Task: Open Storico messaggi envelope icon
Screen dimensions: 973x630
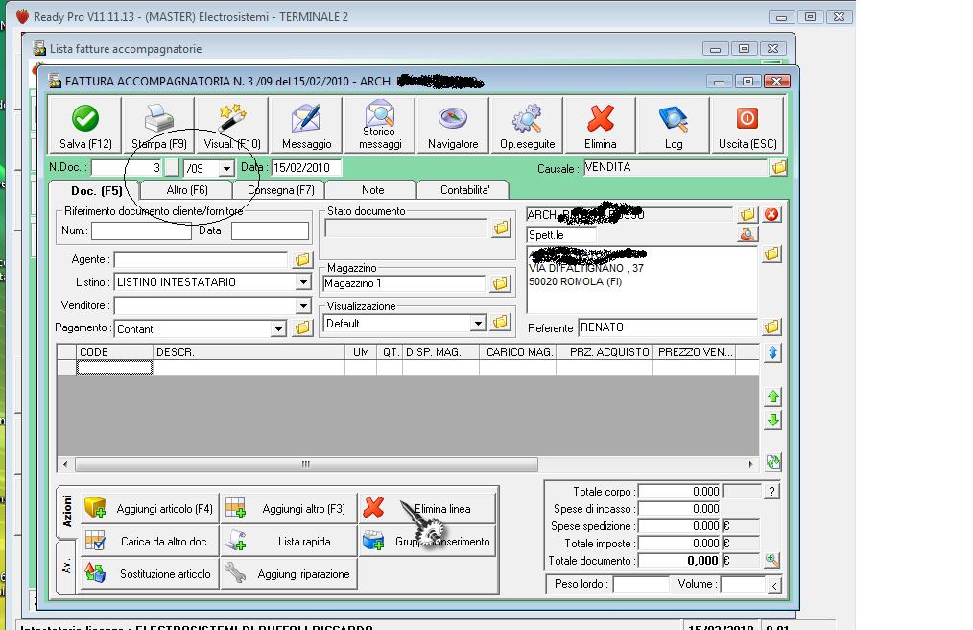Action: tap(380, 113)
